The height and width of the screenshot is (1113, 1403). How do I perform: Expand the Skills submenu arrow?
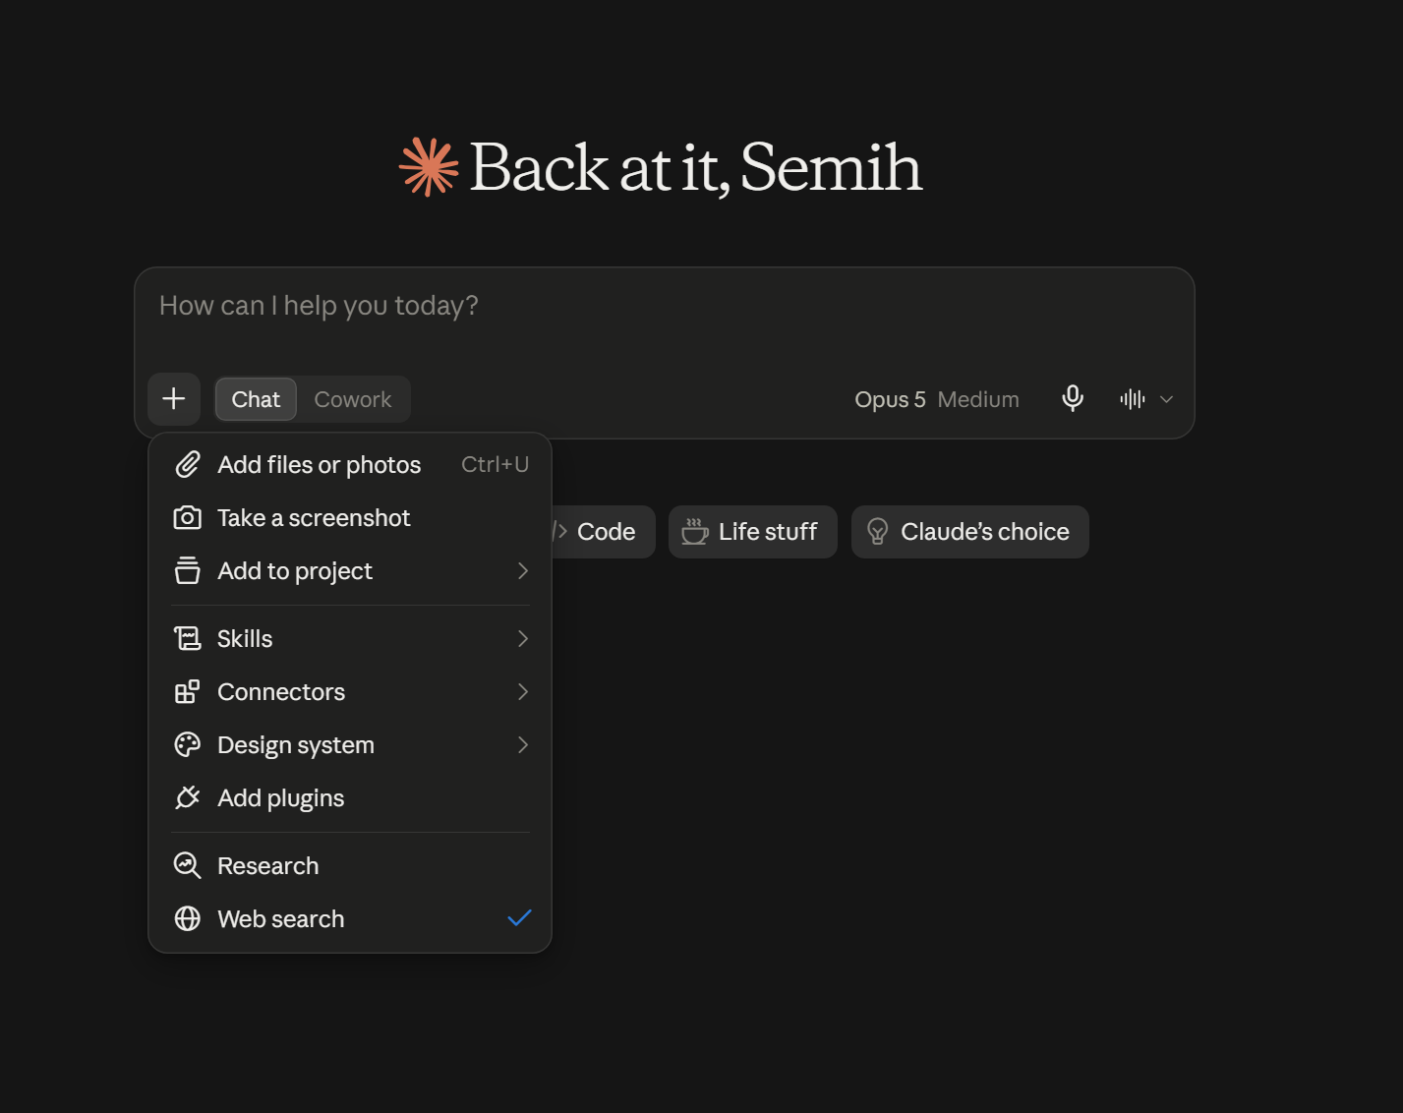click(523, 639)
